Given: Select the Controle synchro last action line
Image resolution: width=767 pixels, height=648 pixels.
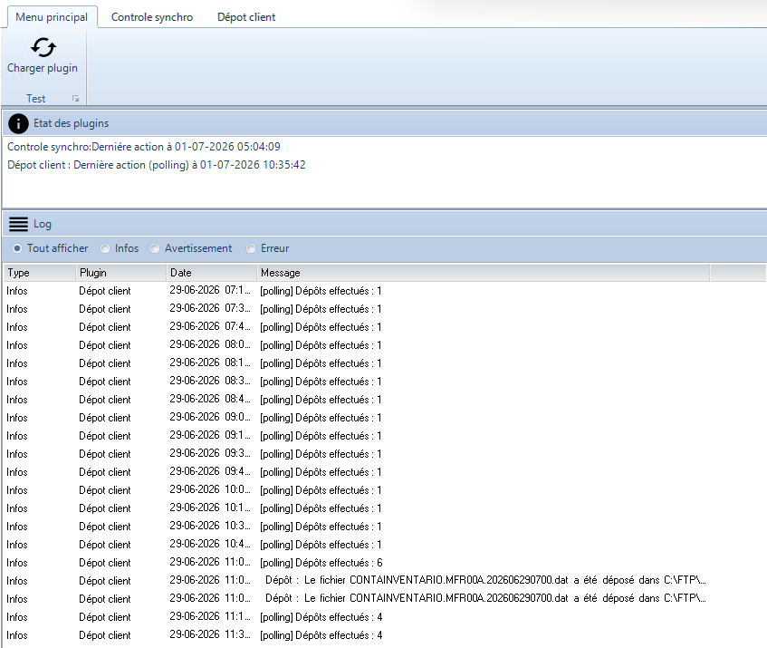Looking at the screenshot, I should (144, 146).
